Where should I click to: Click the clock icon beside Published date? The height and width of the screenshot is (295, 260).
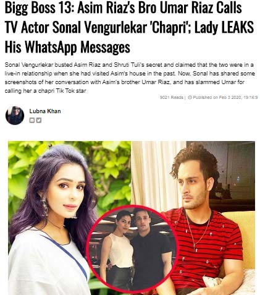click(x=190, y=97)
